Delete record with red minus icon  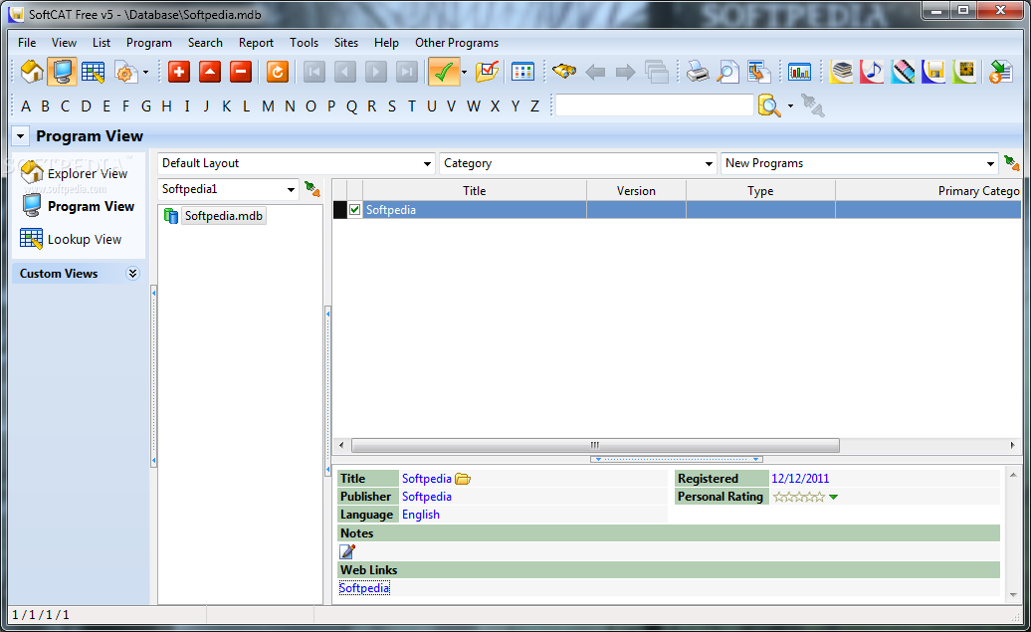(241, 72)
